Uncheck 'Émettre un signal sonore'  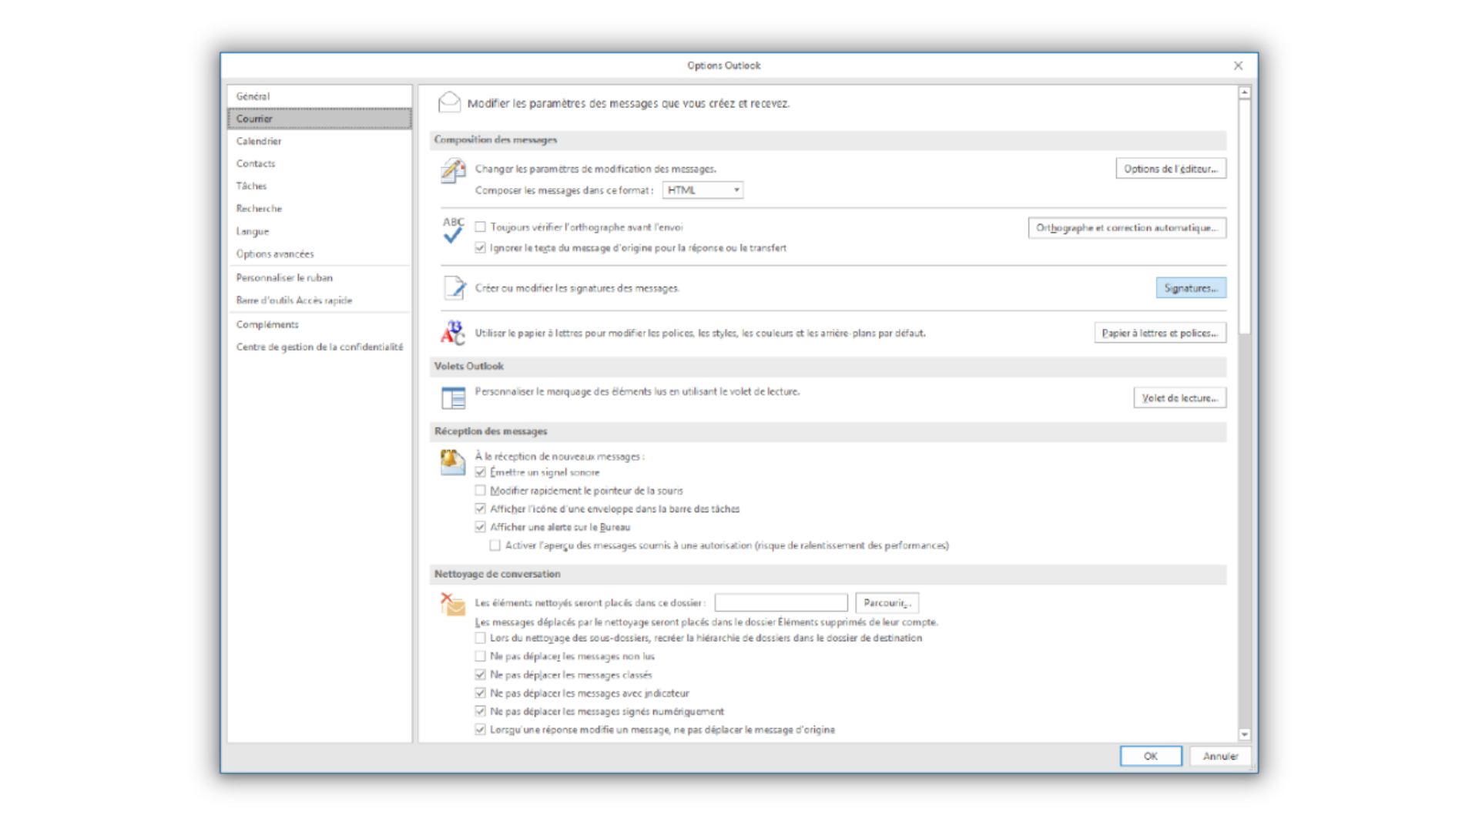(x=481, y=472)
